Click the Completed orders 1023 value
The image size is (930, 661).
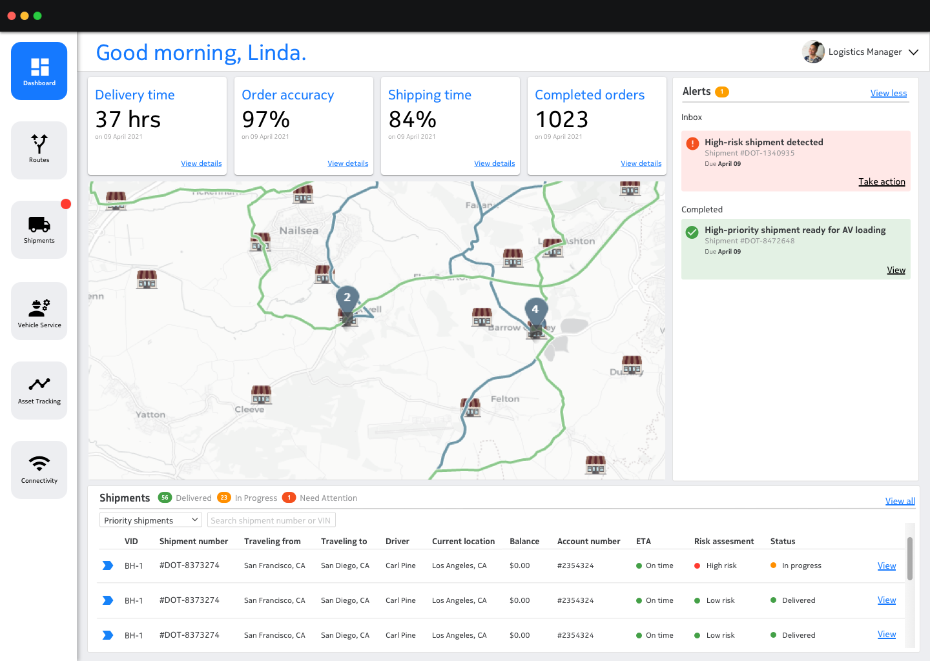coord(562,119)
